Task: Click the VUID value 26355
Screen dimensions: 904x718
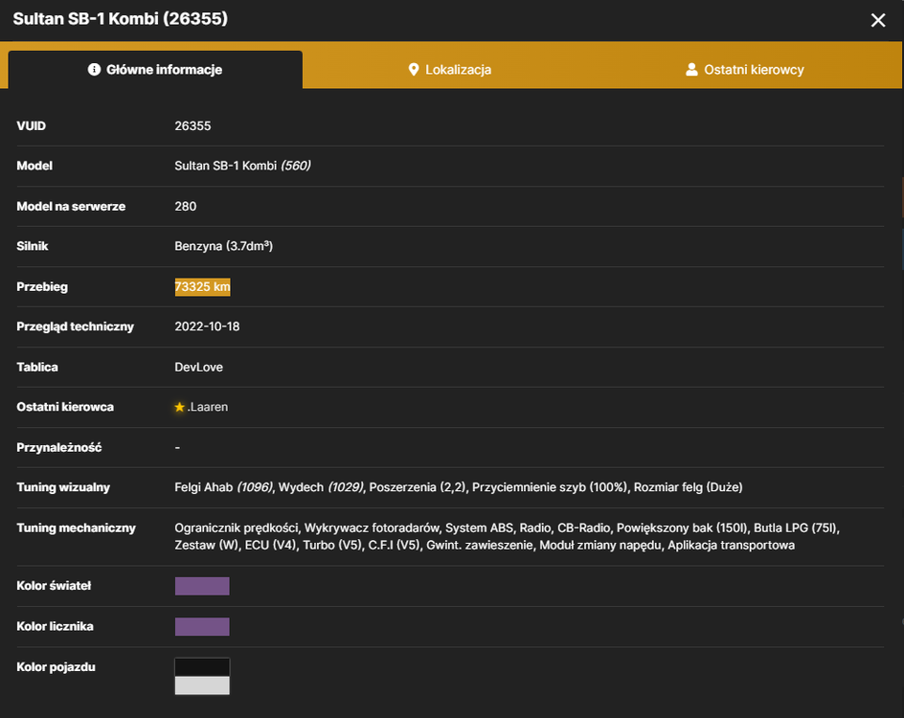Action: (x=192, y=126)
